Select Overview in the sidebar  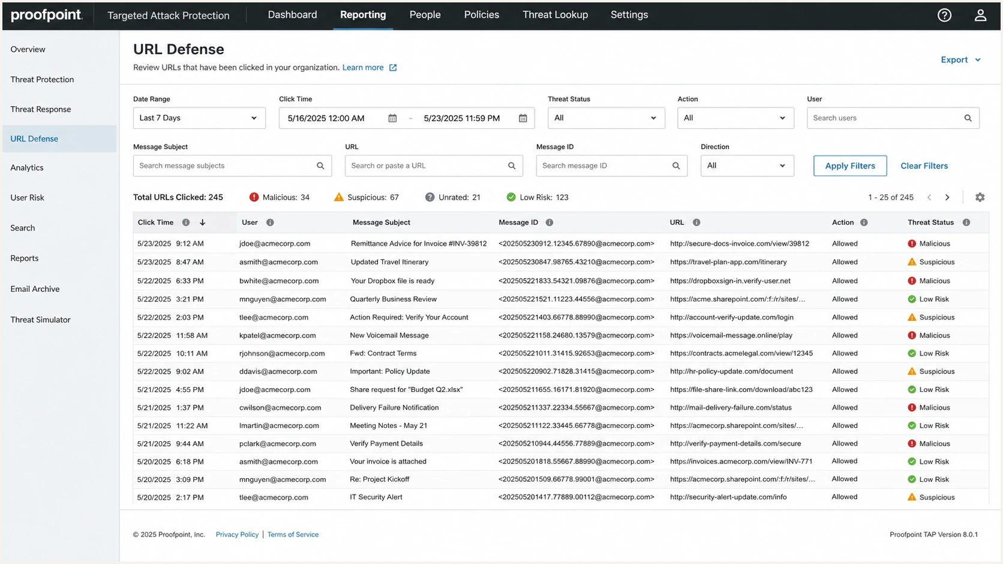pyautogui.click(x=28, y=49)
